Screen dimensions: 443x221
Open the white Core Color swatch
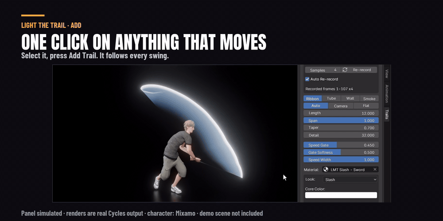click(341, 195)
